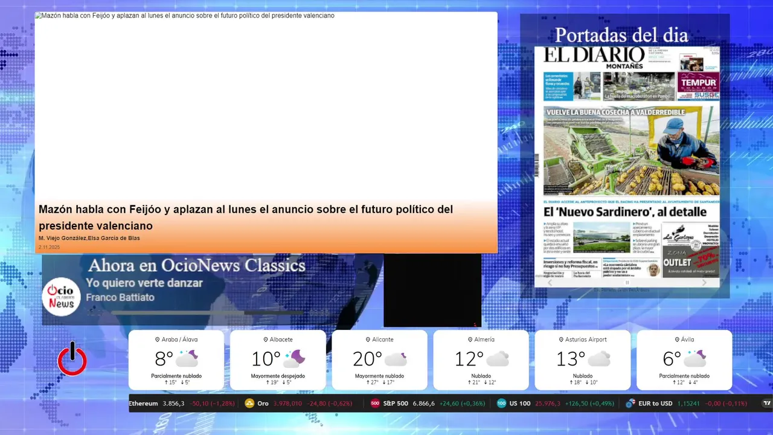Click the black video box

pyautogui.click(x=432, y=291)
